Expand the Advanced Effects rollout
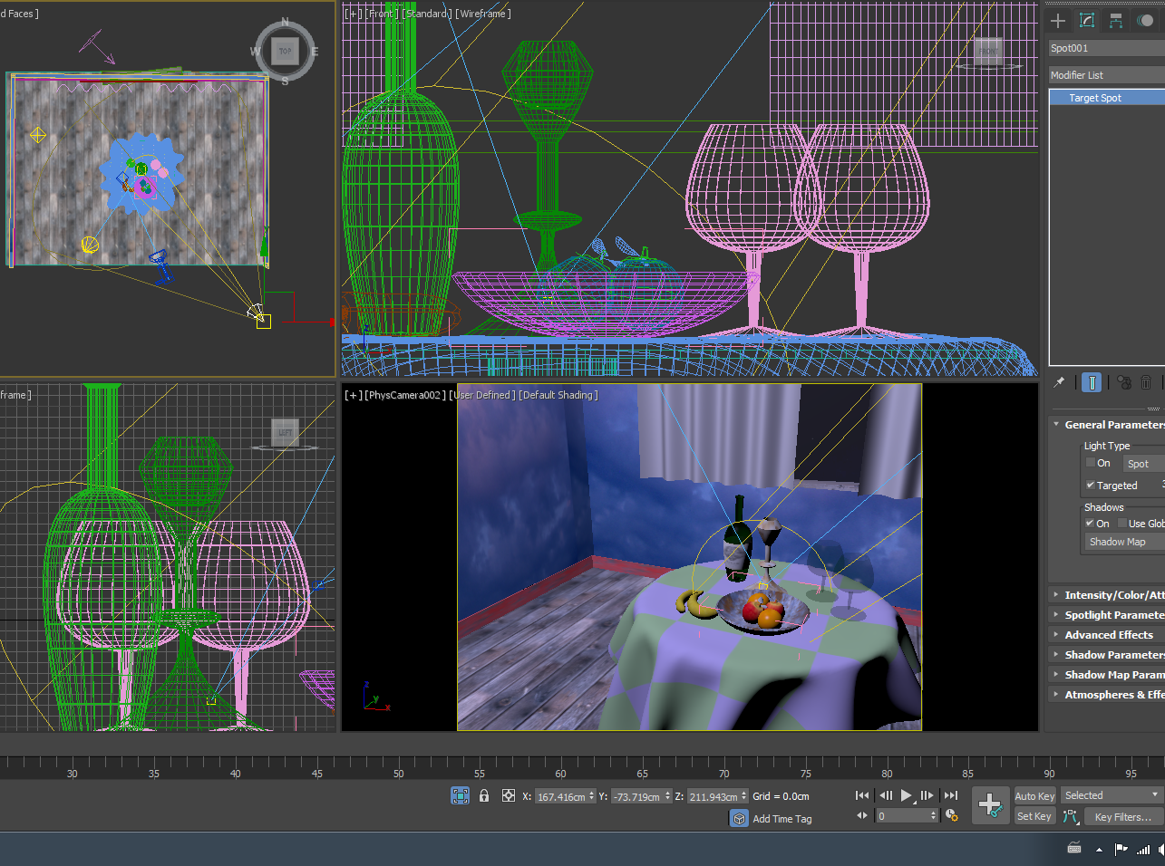This screenshot has width=1165, height=866. [x=1108, y=635]
